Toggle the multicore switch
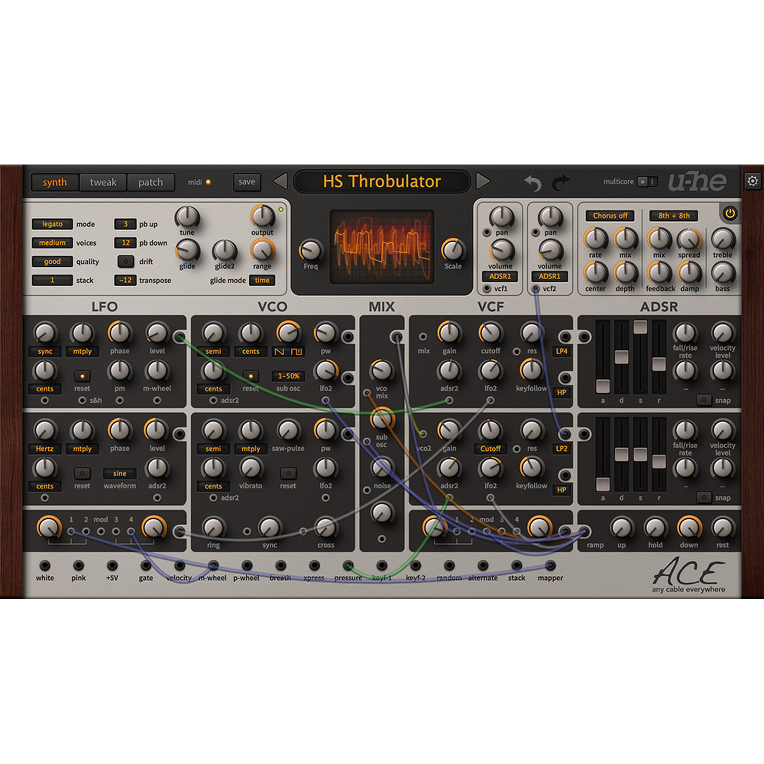Screen dimensions: 764x764 click(x=648, y=182)
